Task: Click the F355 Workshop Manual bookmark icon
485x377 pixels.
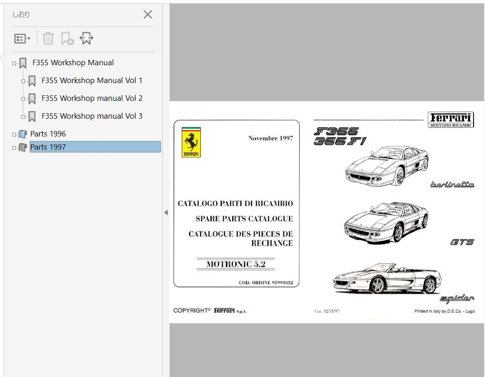Action: pyautogui.click(x=22, y=63)
